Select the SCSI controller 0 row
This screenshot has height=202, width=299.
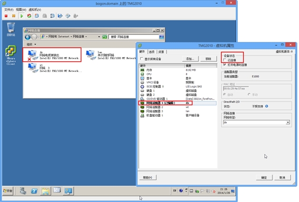[178, 87]
